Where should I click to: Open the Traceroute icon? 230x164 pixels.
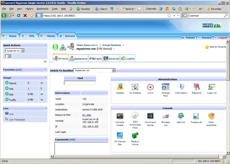(196, 116)
